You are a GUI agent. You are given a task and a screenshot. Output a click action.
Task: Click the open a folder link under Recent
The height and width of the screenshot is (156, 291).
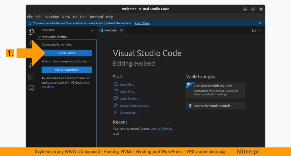coord(160,128)
